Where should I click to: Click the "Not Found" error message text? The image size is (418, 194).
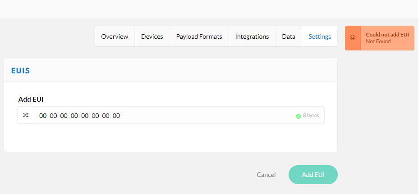click(x=378, y=41)
